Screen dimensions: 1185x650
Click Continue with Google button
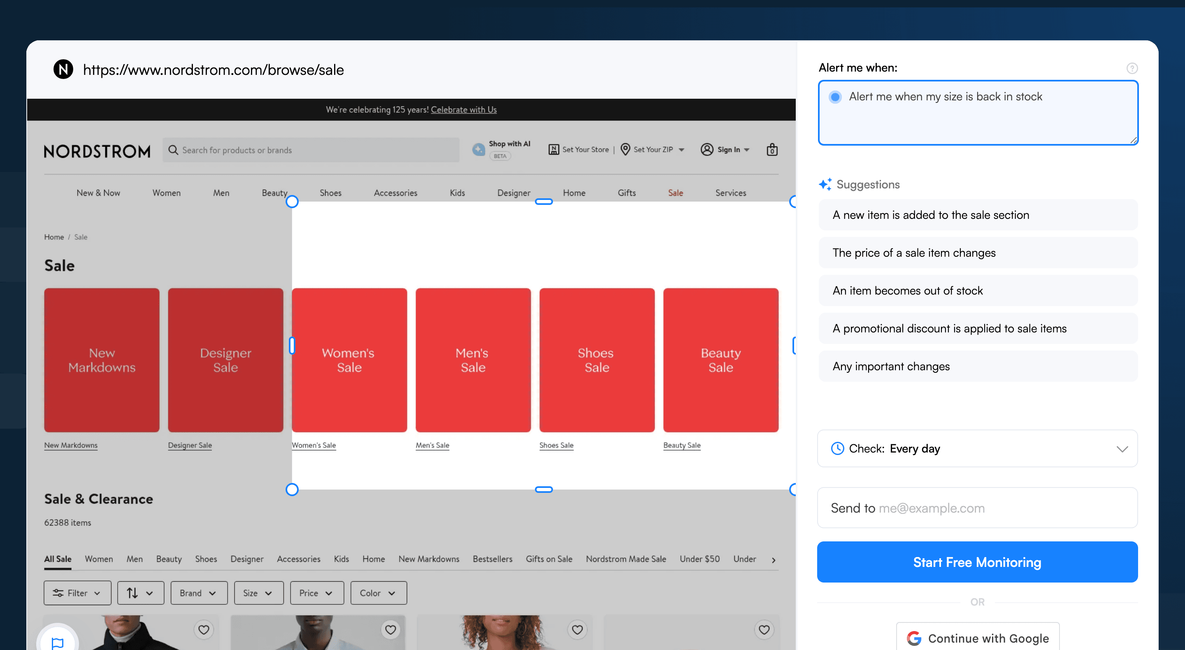978,638
